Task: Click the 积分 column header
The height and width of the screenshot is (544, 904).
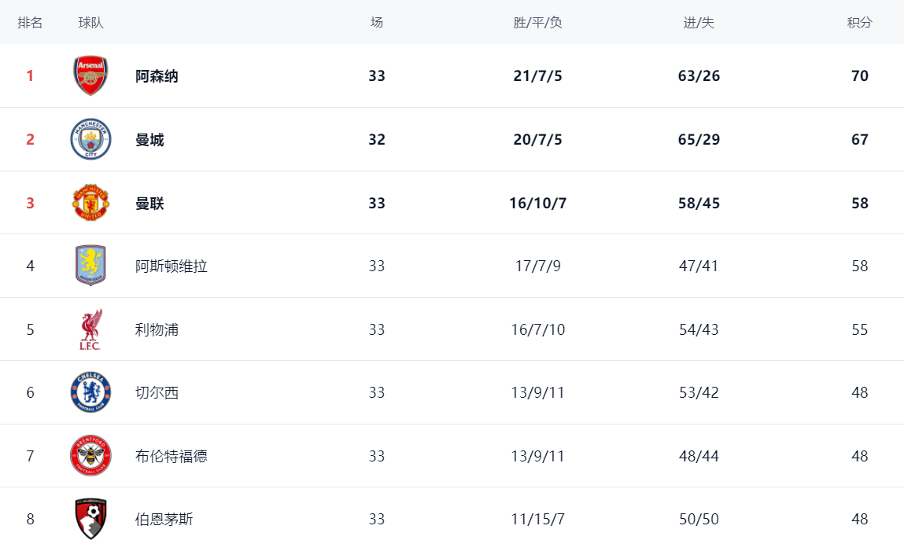Action: (x=859, y=23)
